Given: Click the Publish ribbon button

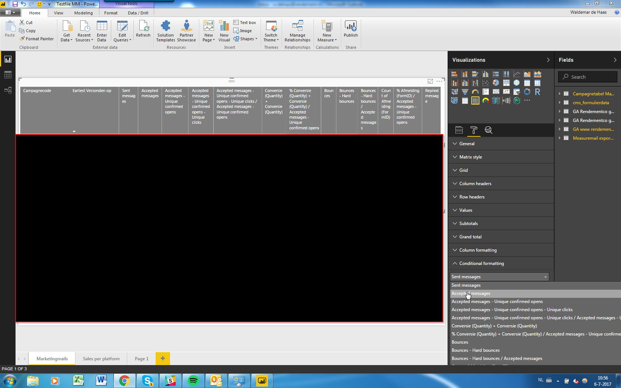Looking at the screenshot, I should pyautogui.click(x=350, y=29).
